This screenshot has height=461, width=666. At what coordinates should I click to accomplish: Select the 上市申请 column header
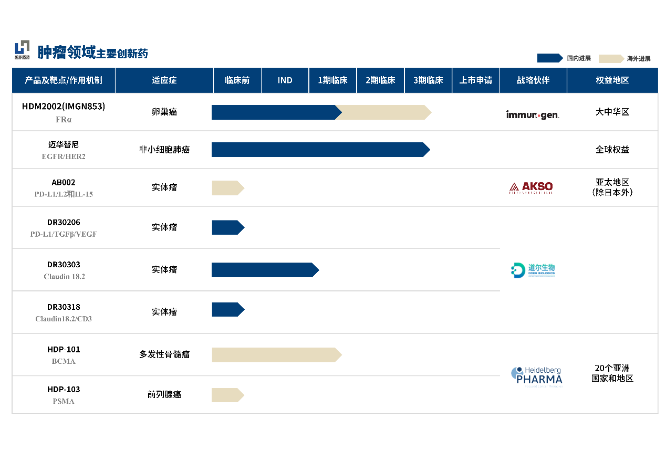(x=475, y=80)
